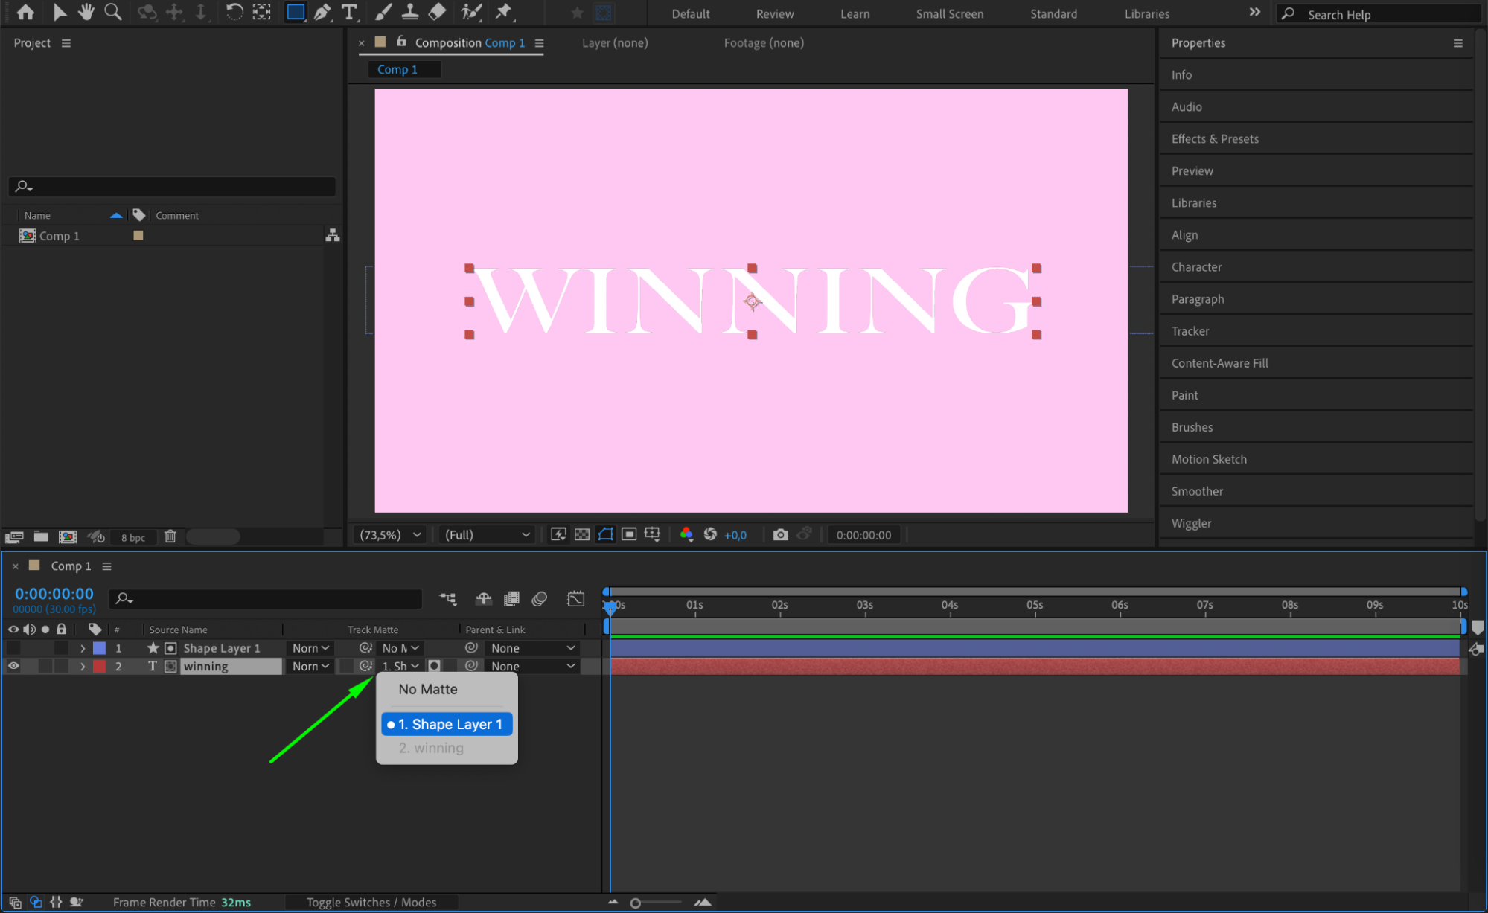Select the Horizontal Type tool

click(349, 12)
